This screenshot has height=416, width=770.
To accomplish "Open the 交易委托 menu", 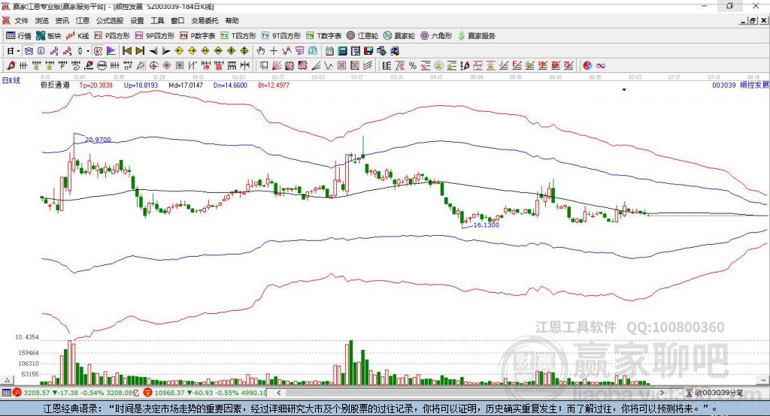I will (x=205, y=20).
